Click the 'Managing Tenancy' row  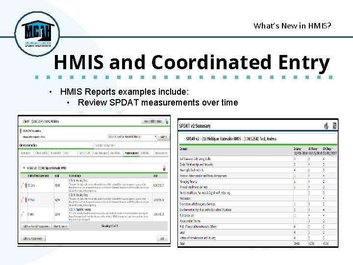pos(258,182)
